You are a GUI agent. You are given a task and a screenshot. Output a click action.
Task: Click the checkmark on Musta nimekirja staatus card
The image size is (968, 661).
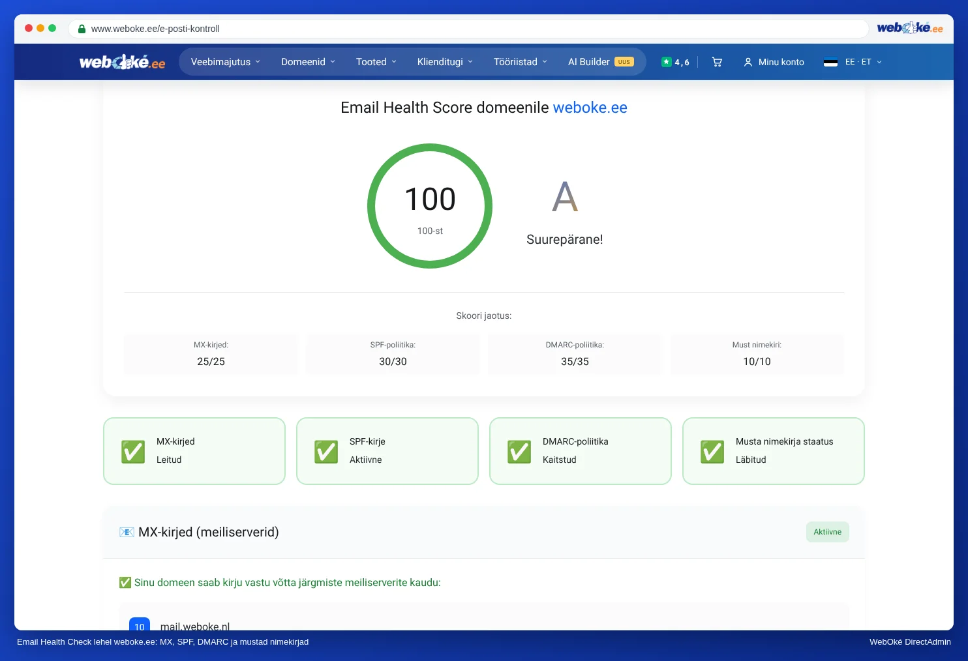(712, 452)
